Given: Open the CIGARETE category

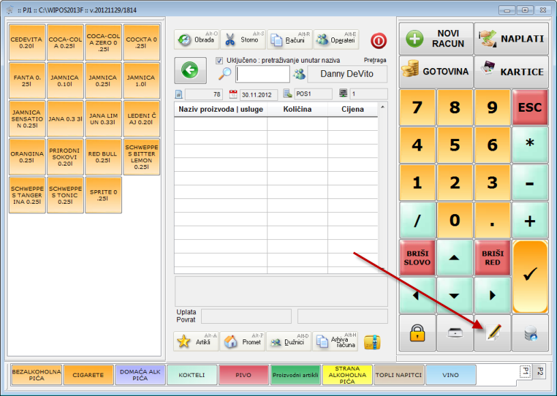Looking at the screenshot, I should point(89,375).
